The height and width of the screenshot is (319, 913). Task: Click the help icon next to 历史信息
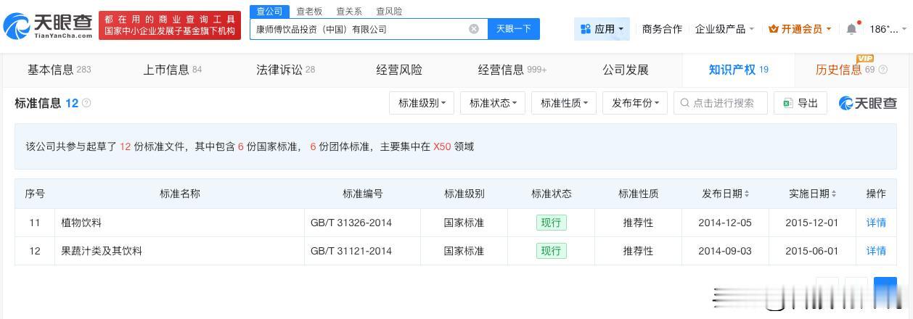(883, 70)
